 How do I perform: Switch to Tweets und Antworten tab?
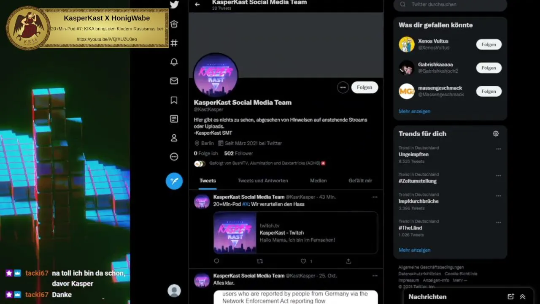(263, 181)
